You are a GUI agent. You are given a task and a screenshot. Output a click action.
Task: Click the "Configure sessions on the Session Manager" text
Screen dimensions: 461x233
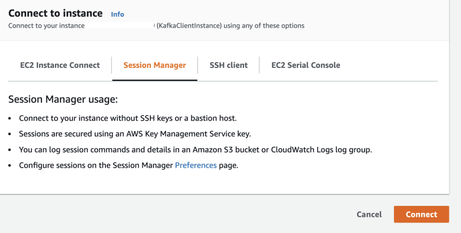pos(96,165)
